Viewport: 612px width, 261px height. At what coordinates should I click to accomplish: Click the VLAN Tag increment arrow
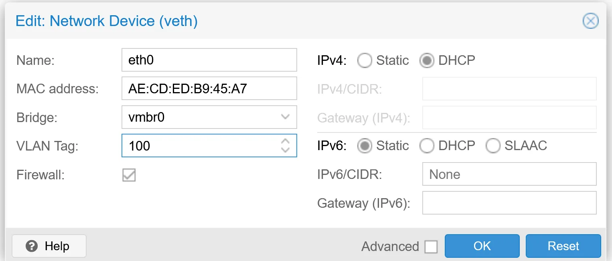pyautogui.click(x=285, y=142)
